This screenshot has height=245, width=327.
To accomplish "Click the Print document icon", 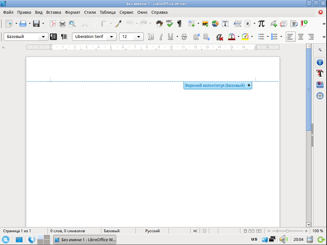I will 62,23.
